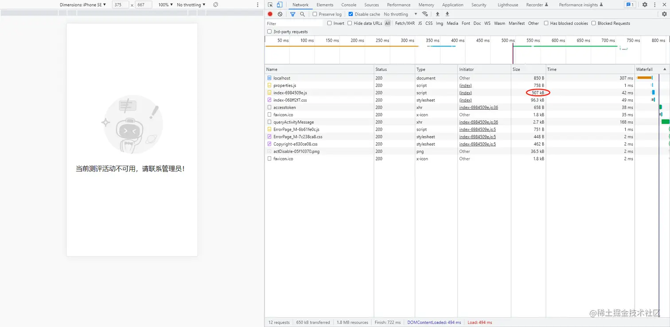Click the export HAR download arrow
This screenshot has width=670, height=327.
(x=448, y=14)
